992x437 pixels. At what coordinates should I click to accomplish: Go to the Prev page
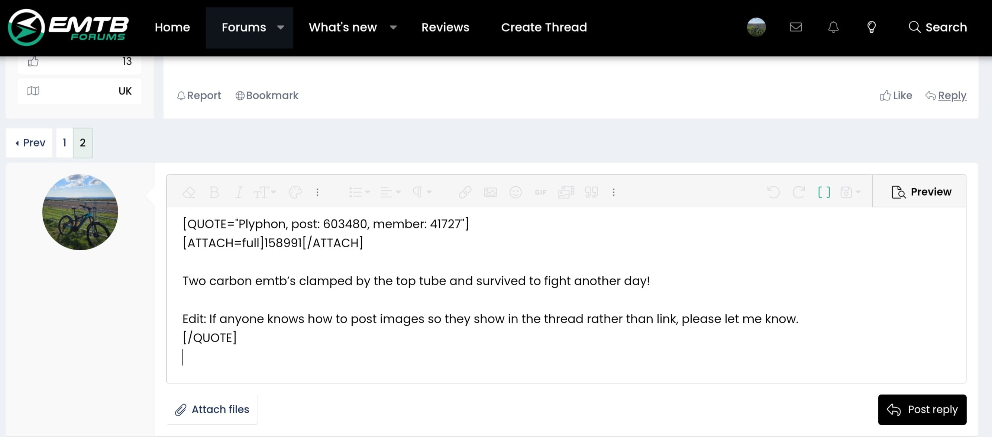(x=29, y=142)
